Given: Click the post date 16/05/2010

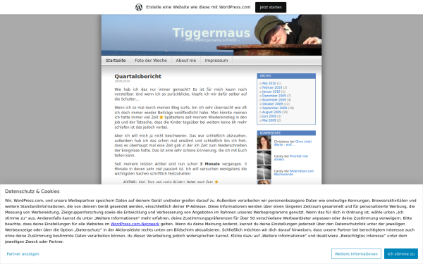Looking at the screenshot, I should coord(122,81).
